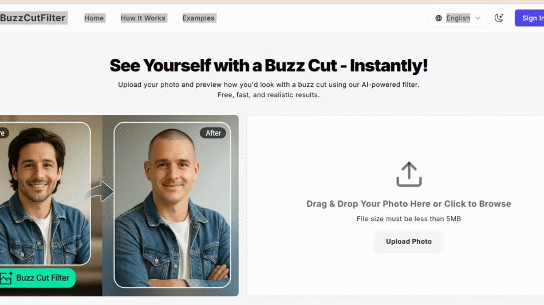Click the BuzzCutFilter logo text
The image size is (544, 305).
[33, 18]
